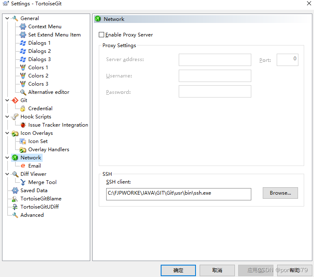Click the Issue Tracker Integration bug icon

coord(23,125)
